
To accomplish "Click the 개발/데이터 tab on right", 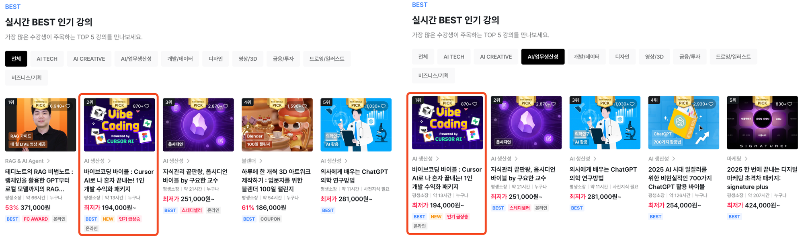I will [587, 57].
